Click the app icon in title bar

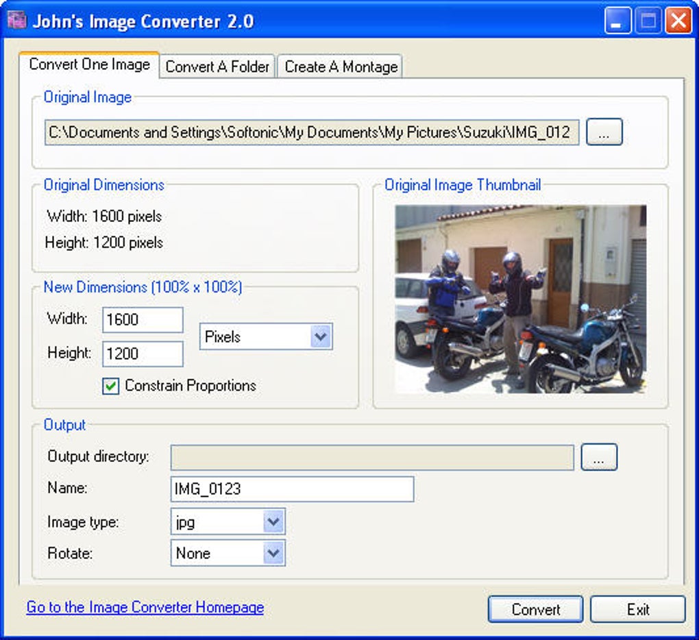pos(16,20)
